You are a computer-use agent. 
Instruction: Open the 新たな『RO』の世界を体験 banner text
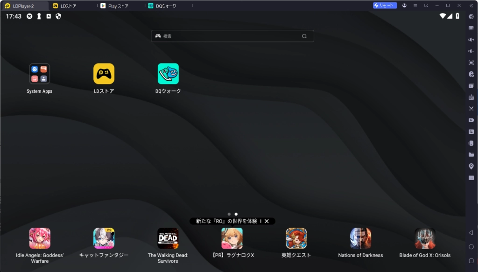[226, 221]
